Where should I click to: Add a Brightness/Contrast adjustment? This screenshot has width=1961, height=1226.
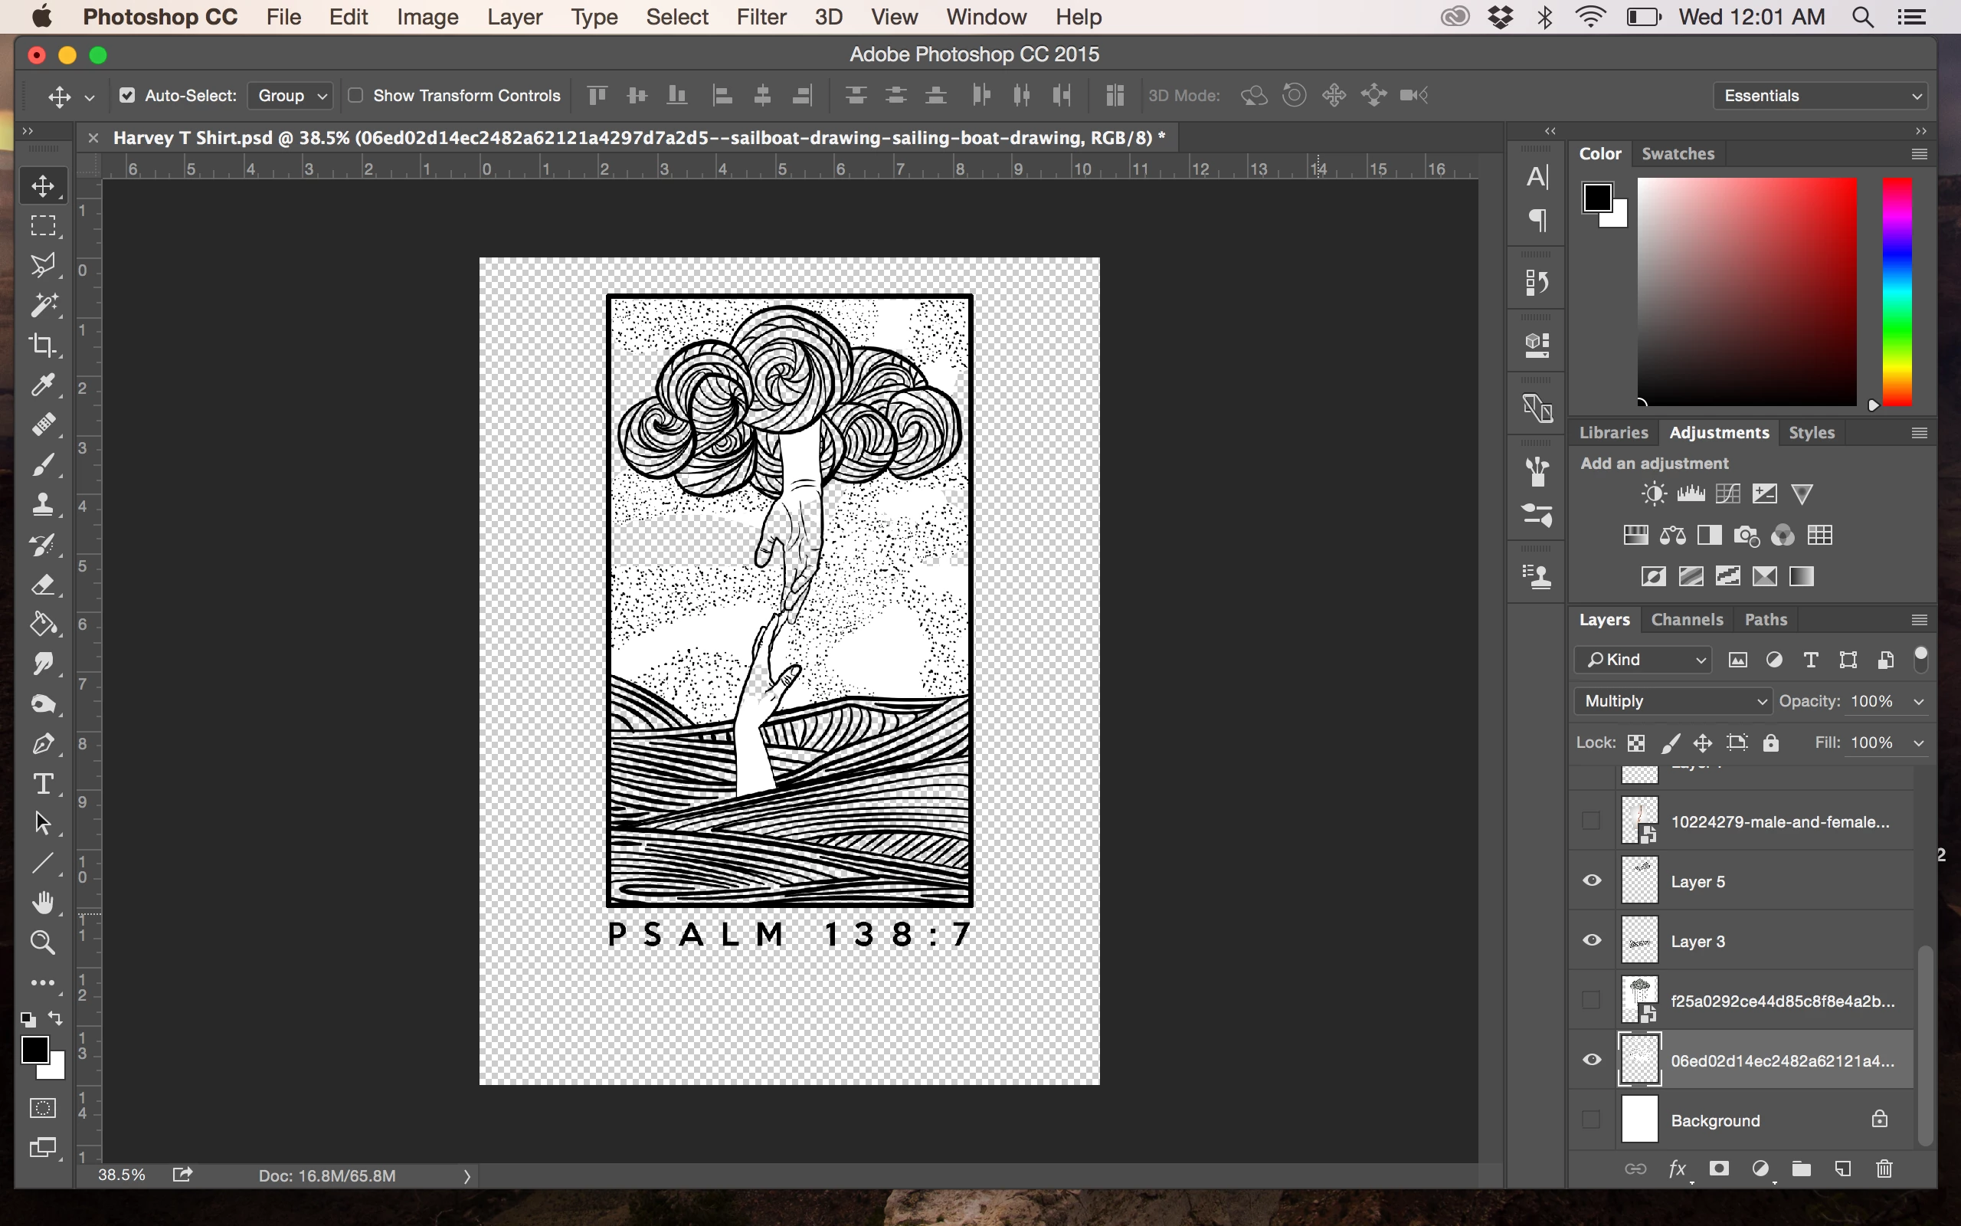point(1653,493)
